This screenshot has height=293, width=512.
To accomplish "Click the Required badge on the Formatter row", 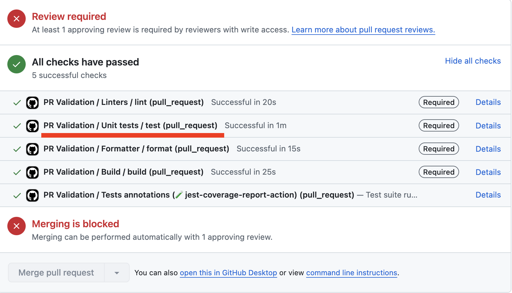I will [439, 149].
